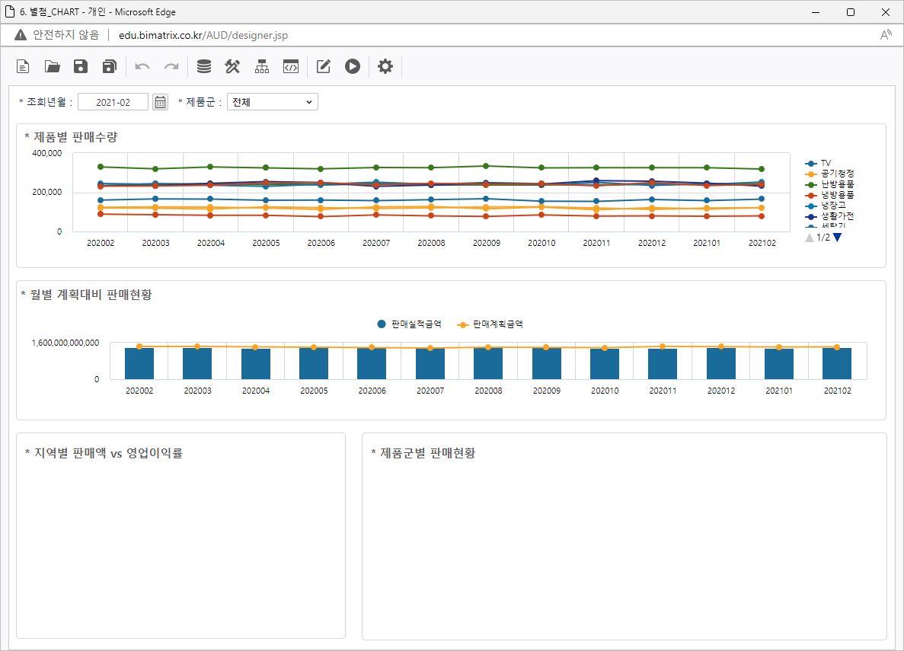Click the 조회년월 field showing 2021-02
Viewport: 904px width, 651px height.
113,102
